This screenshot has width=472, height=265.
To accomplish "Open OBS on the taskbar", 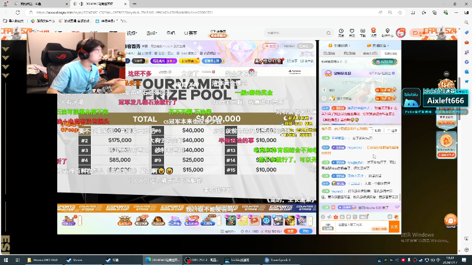I will pyautogui.click(x=202, y=260).
